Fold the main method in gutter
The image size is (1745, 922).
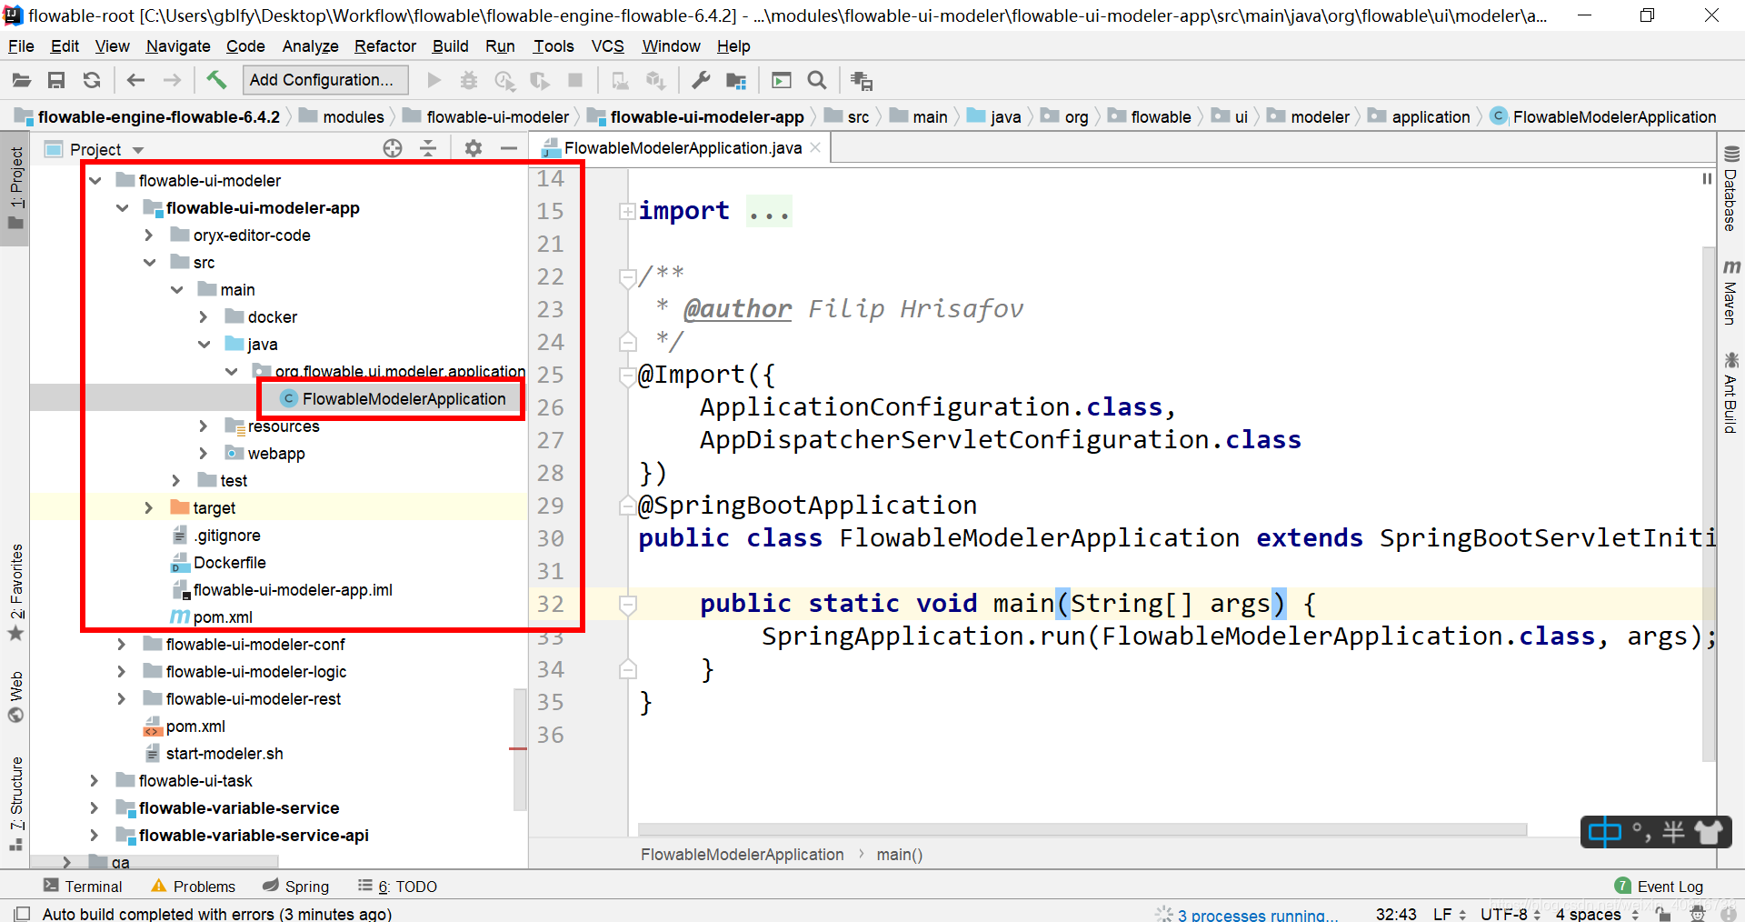[x=627, y=604]
